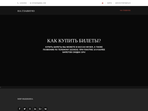Open the VK social icon
The image size is (148, 111).
point(45,109)
